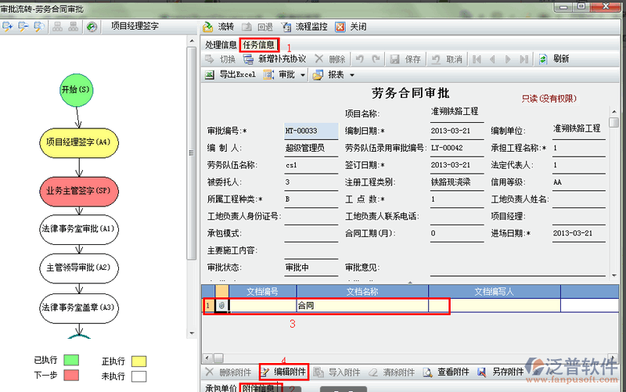Click the first zoom icon in workflow toolbar
The width and height of the screenshot is (626, 392).
[8, 27]
